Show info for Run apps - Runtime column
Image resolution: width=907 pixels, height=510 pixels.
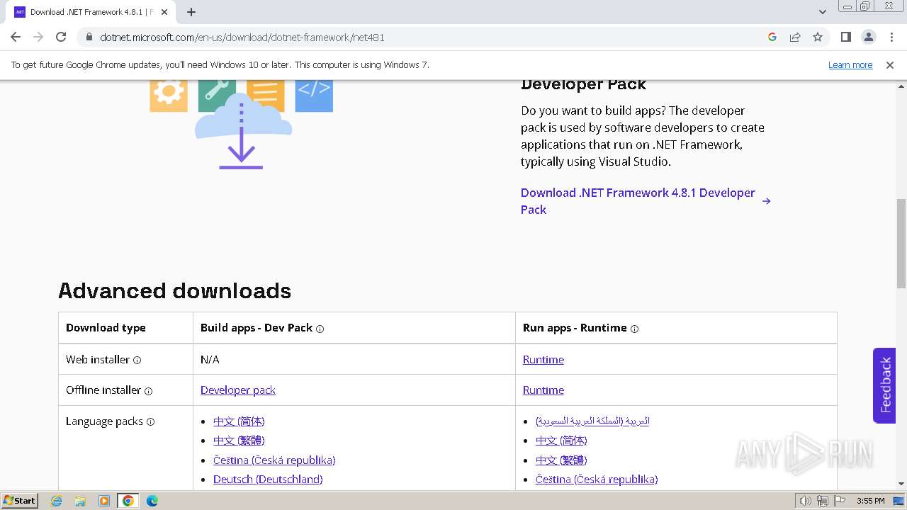pos(634,329)
